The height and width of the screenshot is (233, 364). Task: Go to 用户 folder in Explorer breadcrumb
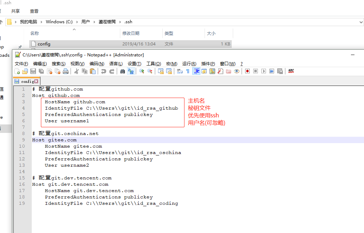(x=85, y=22)
